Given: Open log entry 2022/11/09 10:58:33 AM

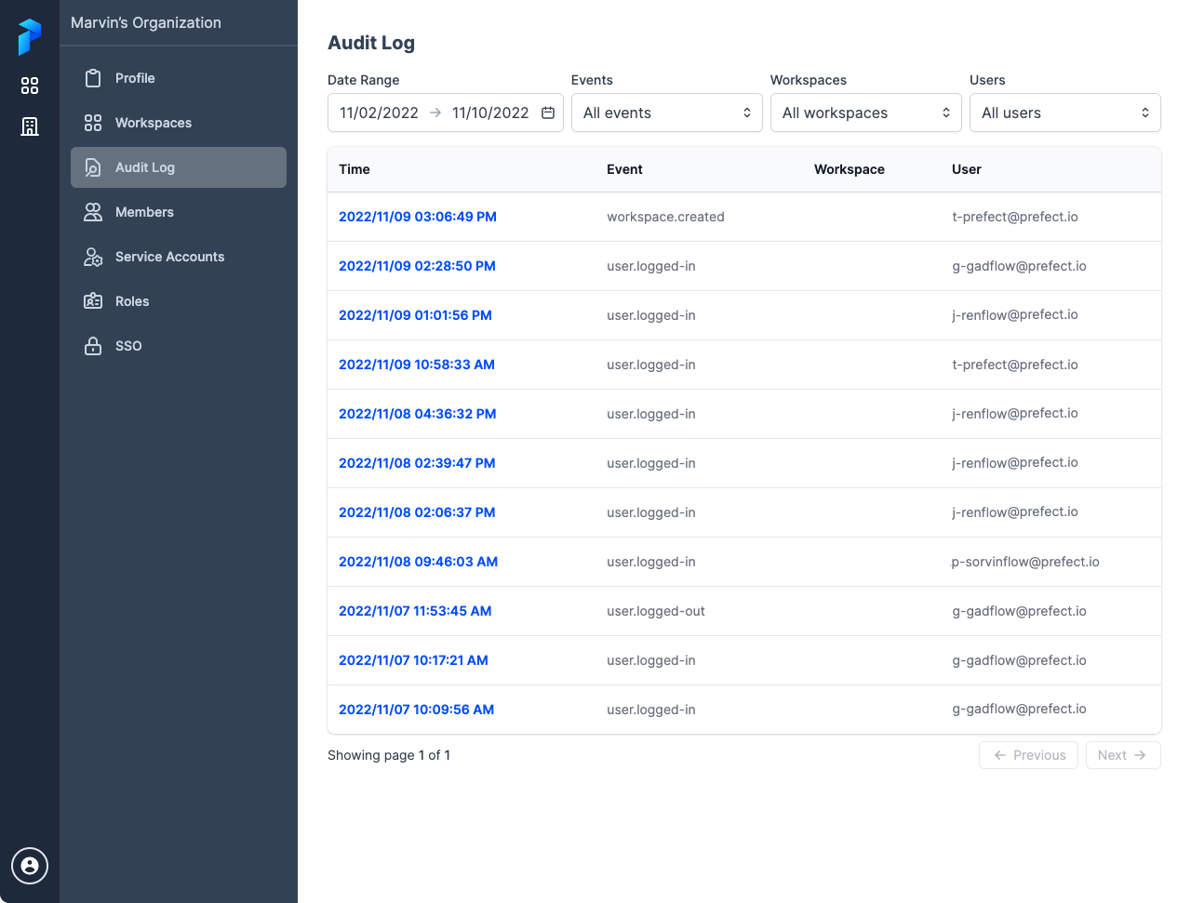Looking at the screenshot, I should 417,365.
